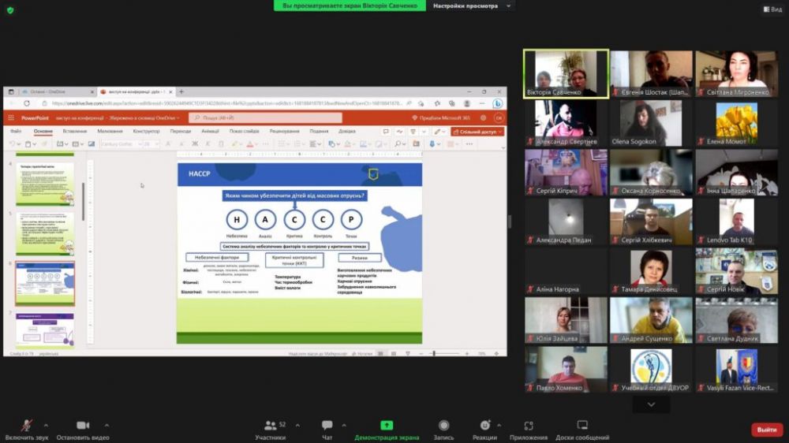Select Вікторія Савченко video tile

pyautogui.click(x=566, y=74)
